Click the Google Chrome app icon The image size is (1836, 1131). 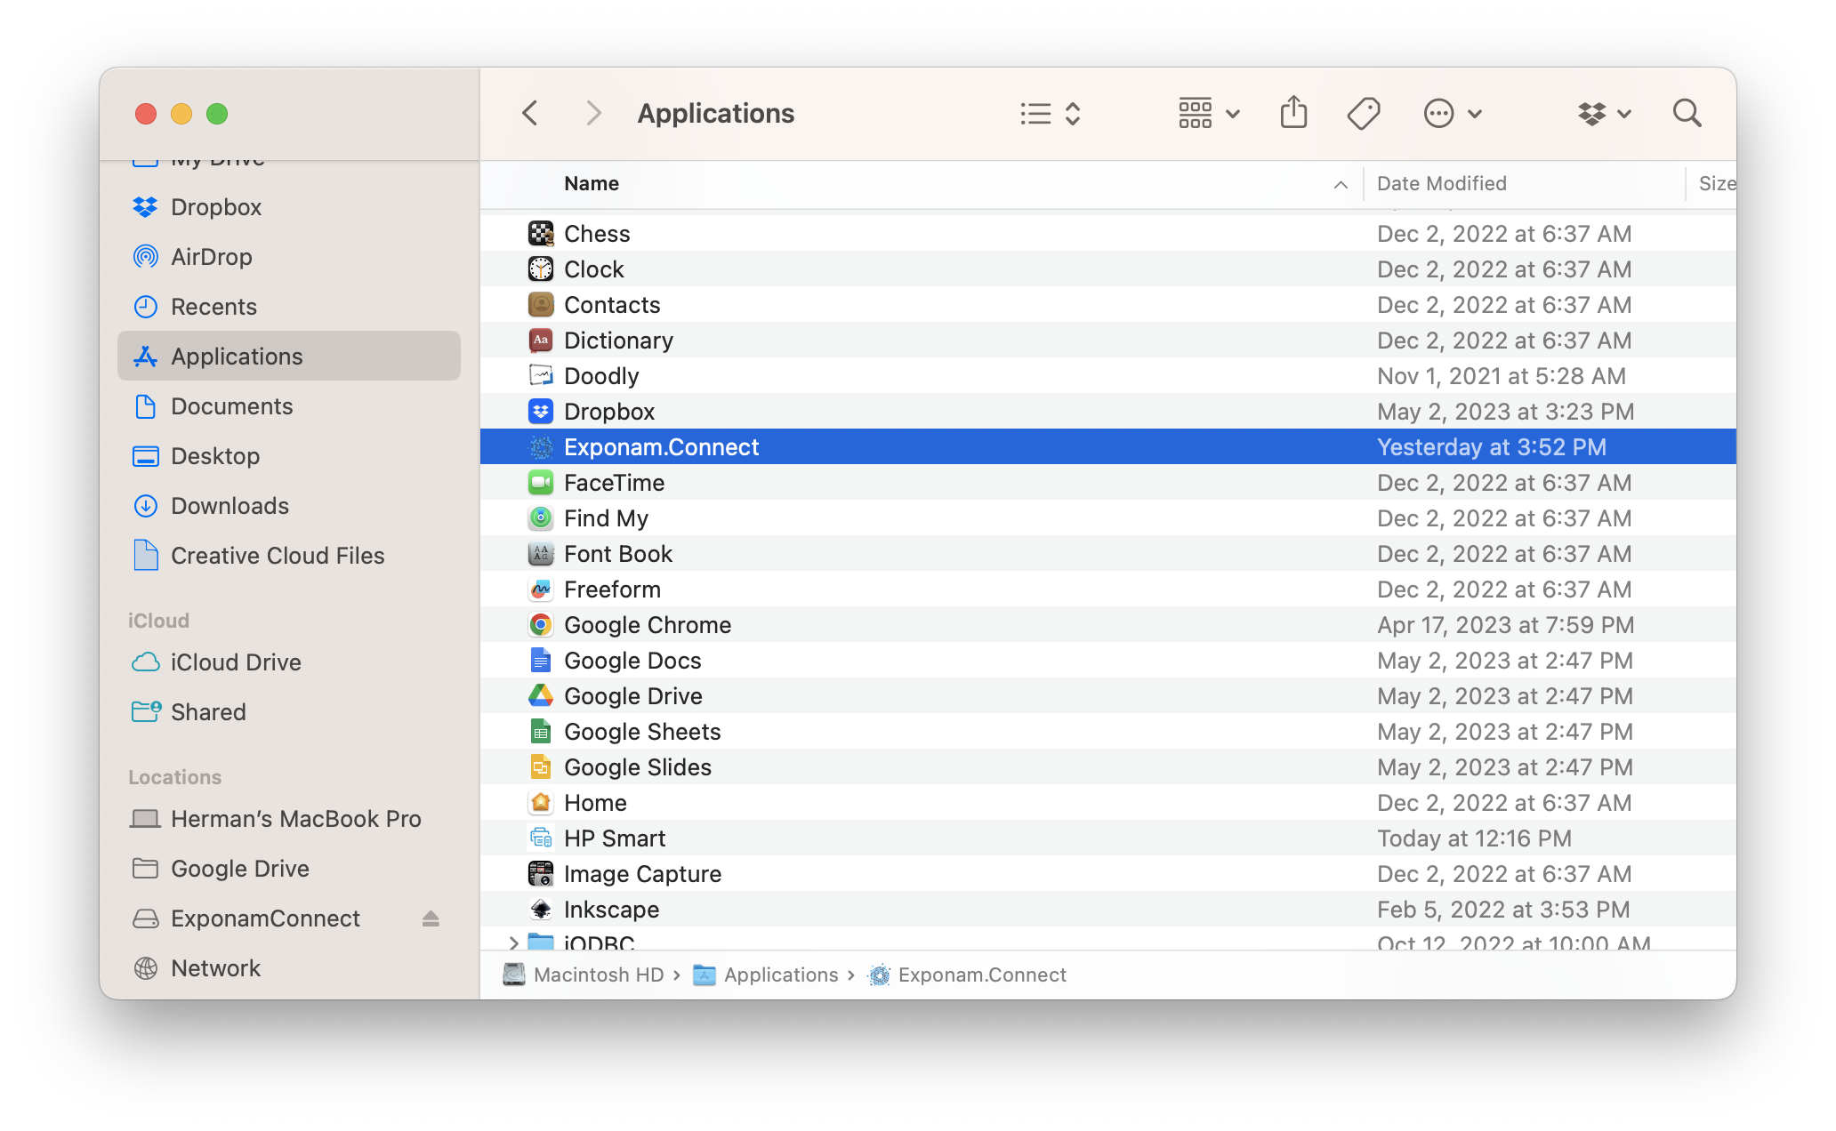tap(541, 625)
